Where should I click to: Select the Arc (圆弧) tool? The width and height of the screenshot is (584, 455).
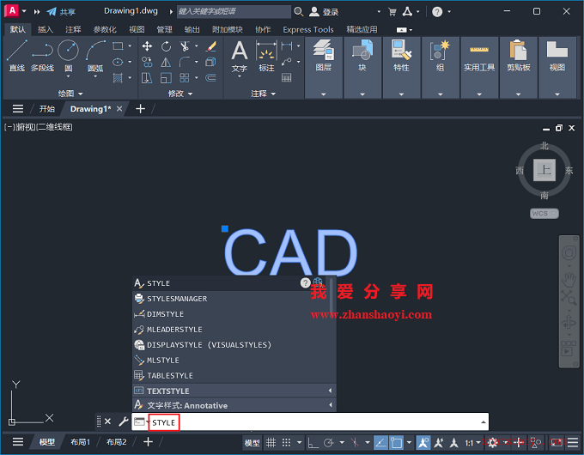click(95, 56)
